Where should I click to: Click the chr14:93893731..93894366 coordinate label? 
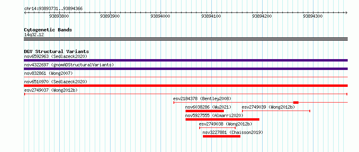pyautogui.click(x=53, y=9)
